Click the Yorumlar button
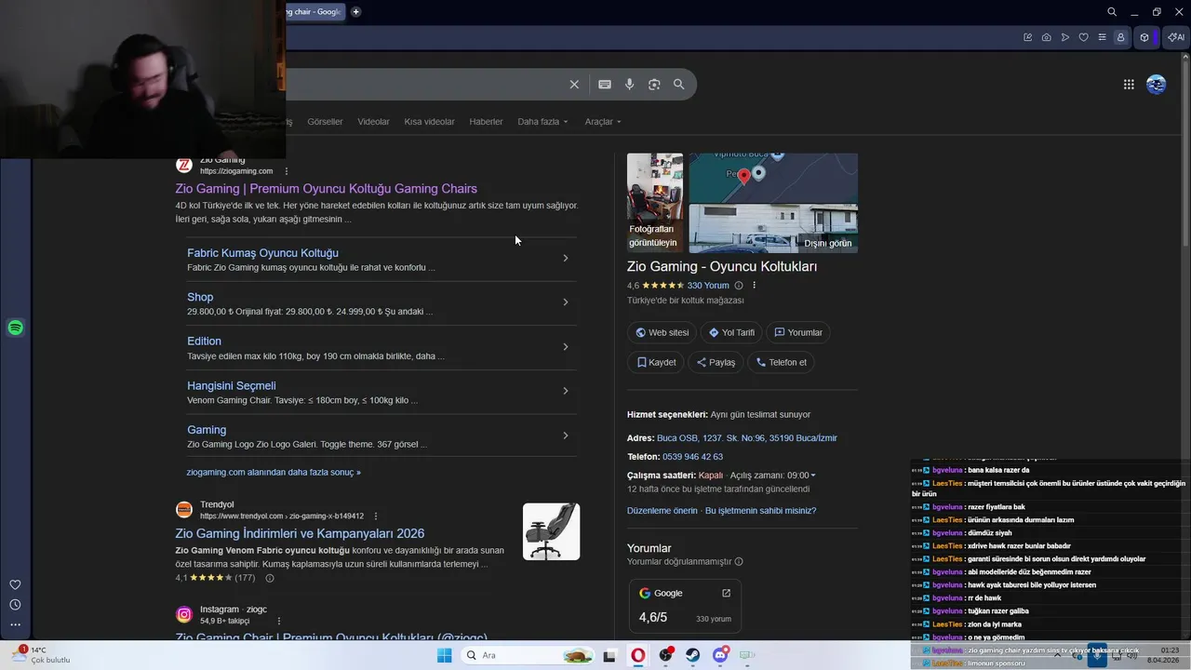Viewport: 1191px width, 670px height. point(798,332)
